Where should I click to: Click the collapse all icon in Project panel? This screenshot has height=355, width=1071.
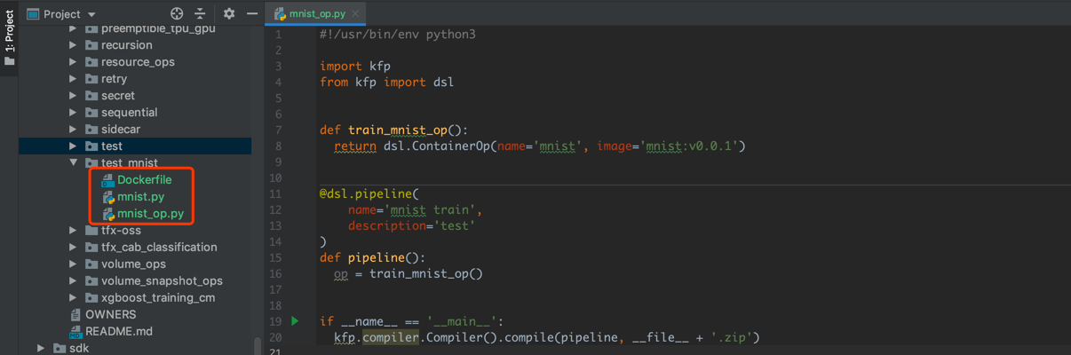[x=201, y=13]
